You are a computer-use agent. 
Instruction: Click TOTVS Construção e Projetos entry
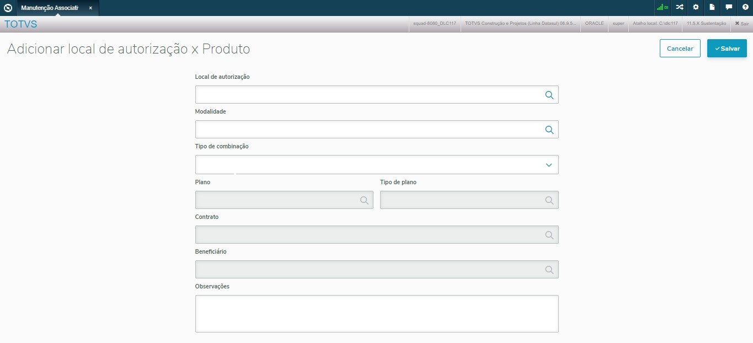point(520,24)
